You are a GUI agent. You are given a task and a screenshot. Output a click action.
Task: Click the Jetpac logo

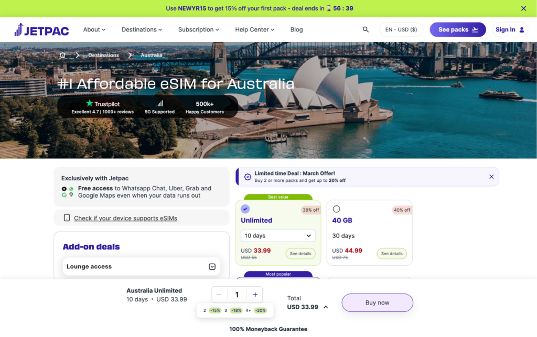tap(41, 29)
